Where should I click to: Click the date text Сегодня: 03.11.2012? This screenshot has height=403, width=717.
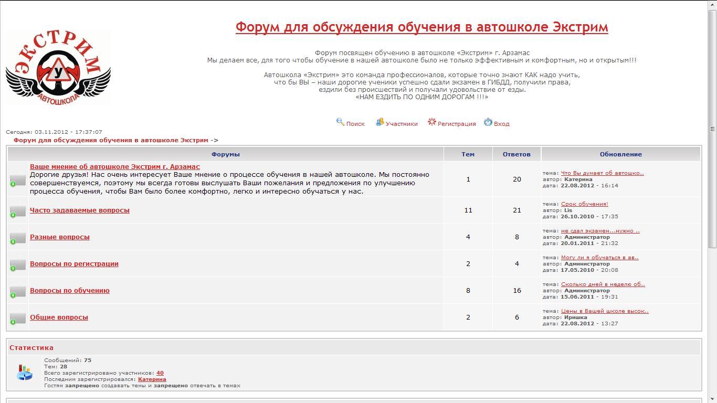54,132
